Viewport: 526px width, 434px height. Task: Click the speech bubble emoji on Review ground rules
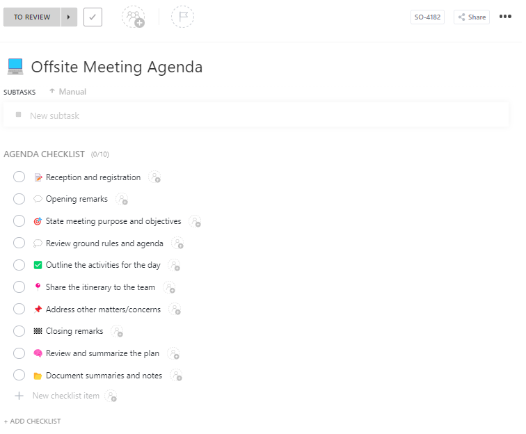tap(38, 243)
